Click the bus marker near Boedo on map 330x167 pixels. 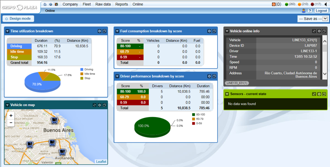52,143
